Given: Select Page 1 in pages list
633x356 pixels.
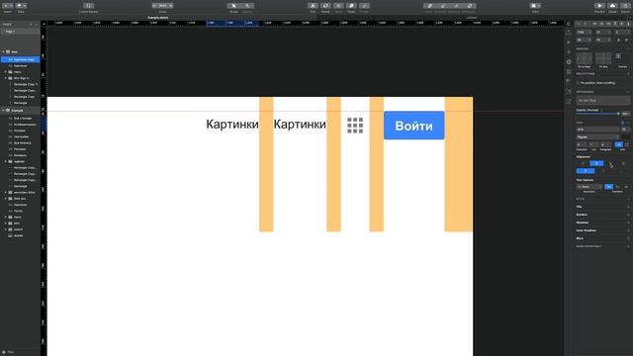Looking at the screenshot, I should 20,32.
